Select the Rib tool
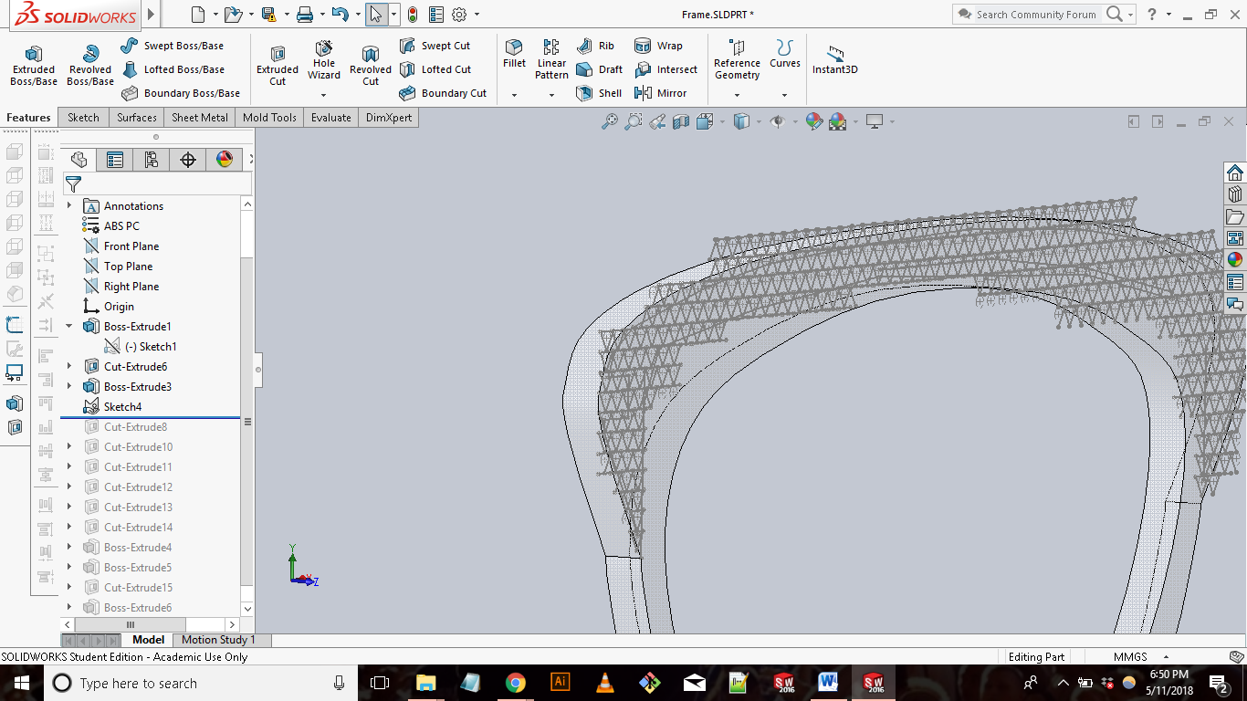Screen dimensions: 1247x701 (595, 46)
